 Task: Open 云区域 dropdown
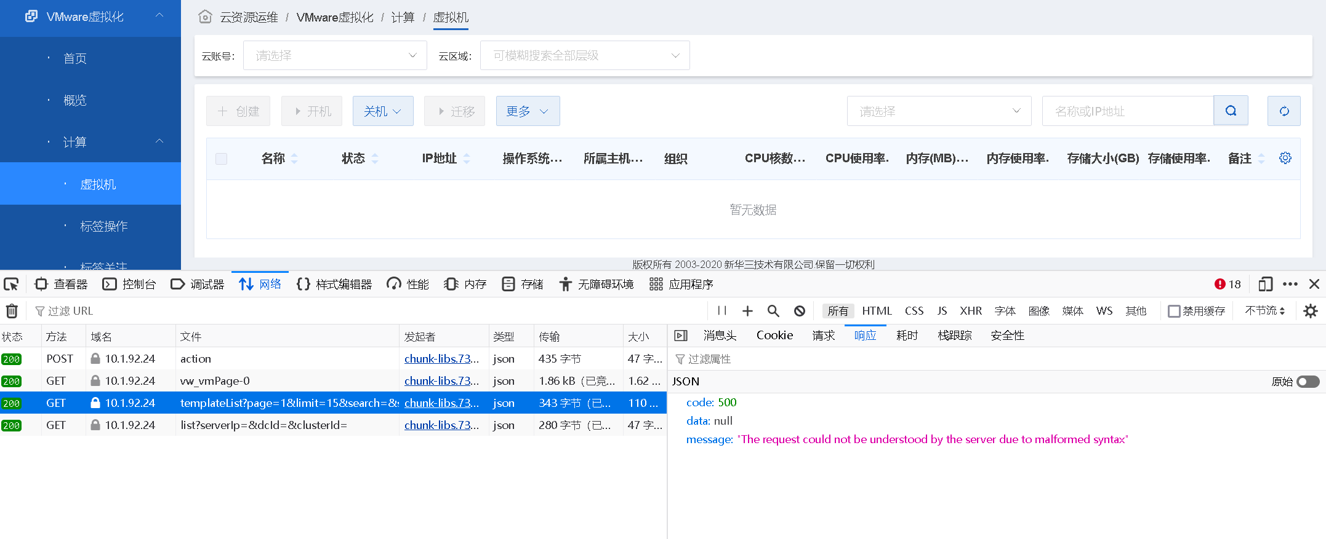585,55
